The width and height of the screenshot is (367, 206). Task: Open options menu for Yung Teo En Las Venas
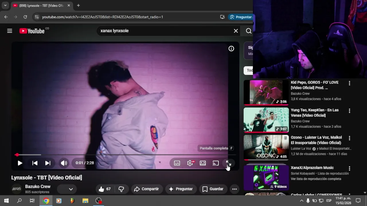click(x=349, y=111)
